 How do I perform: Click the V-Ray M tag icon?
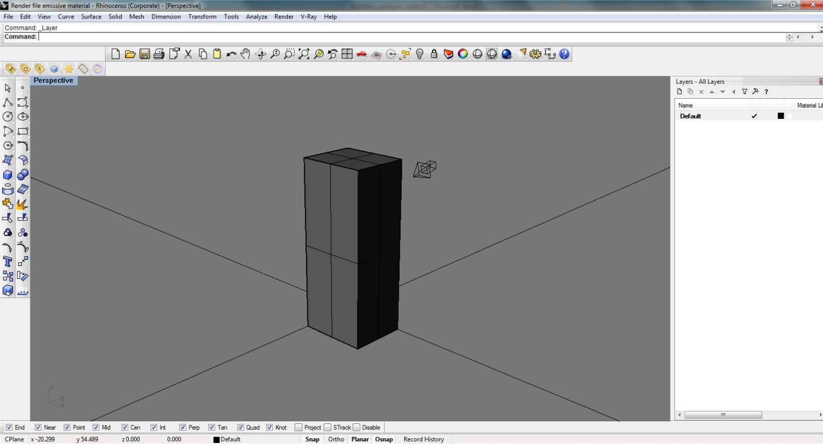point(11,69)
